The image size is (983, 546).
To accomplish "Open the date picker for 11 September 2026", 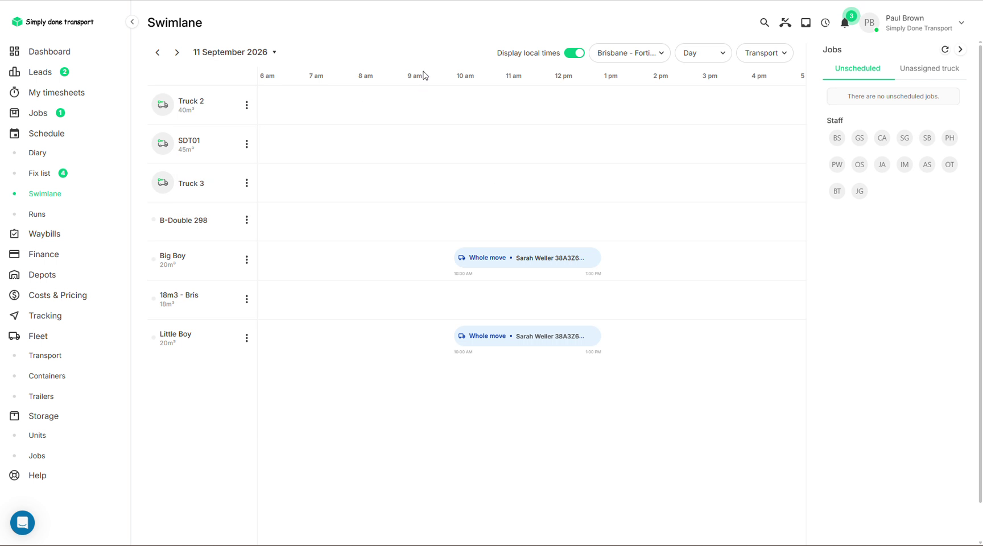I will pos(235,52).
